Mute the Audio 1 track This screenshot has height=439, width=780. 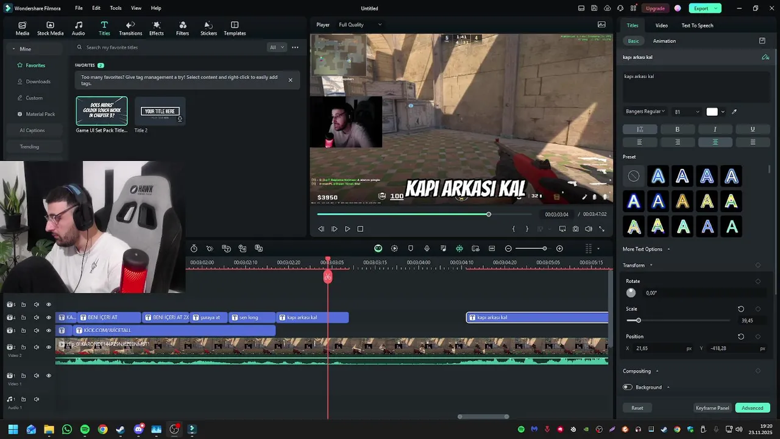37,399
